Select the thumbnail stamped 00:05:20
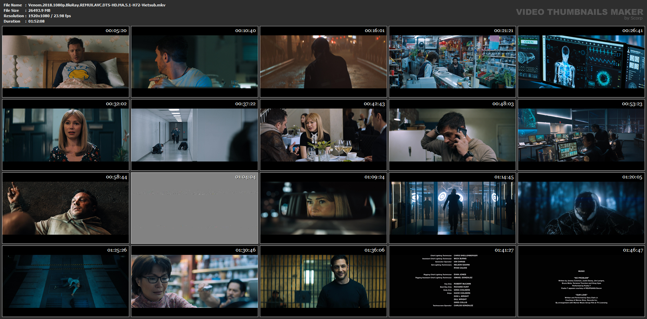Screen dimensions: 647x319 click(65, 62)
